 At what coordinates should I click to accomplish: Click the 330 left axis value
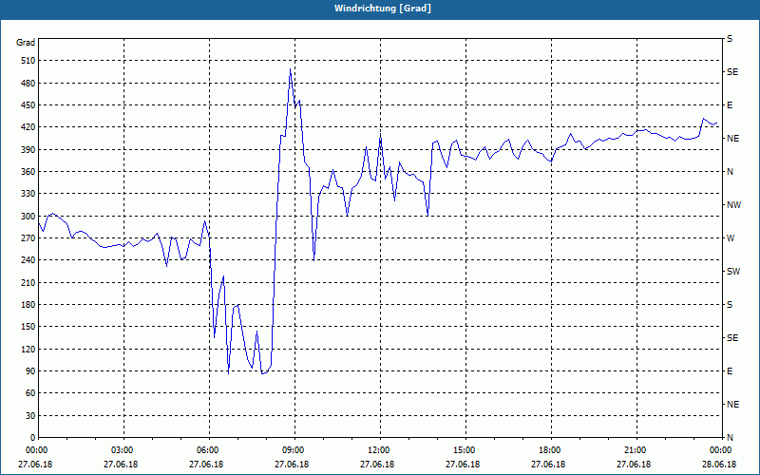(x=28, y=194)
